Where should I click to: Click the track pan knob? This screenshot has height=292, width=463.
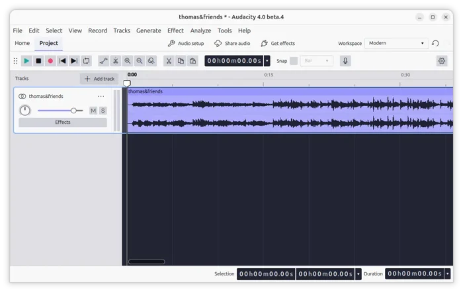[25, 111]
